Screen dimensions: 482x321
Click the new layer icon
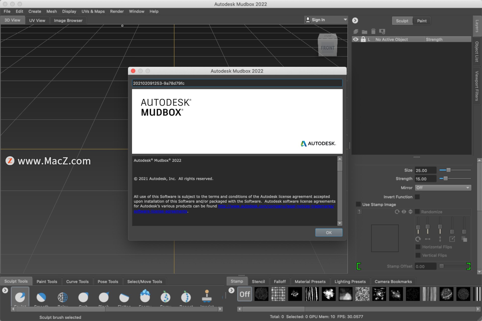[x=356, y=31]
